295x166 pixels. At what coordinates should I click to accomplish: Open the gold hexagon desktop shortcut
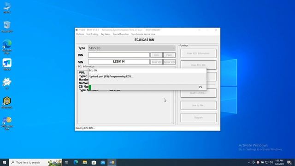[7, 102]
